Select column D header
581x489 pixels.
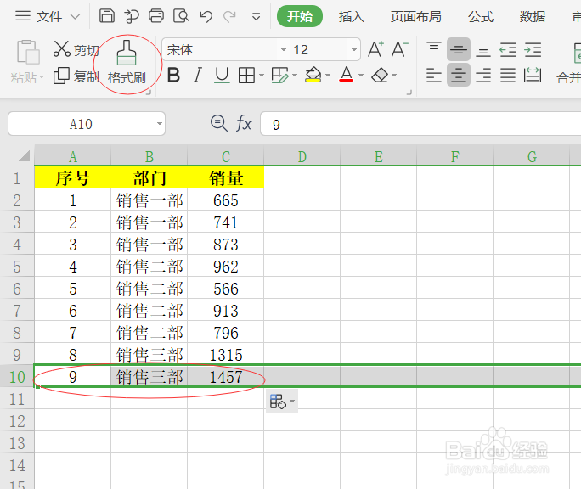302,156
